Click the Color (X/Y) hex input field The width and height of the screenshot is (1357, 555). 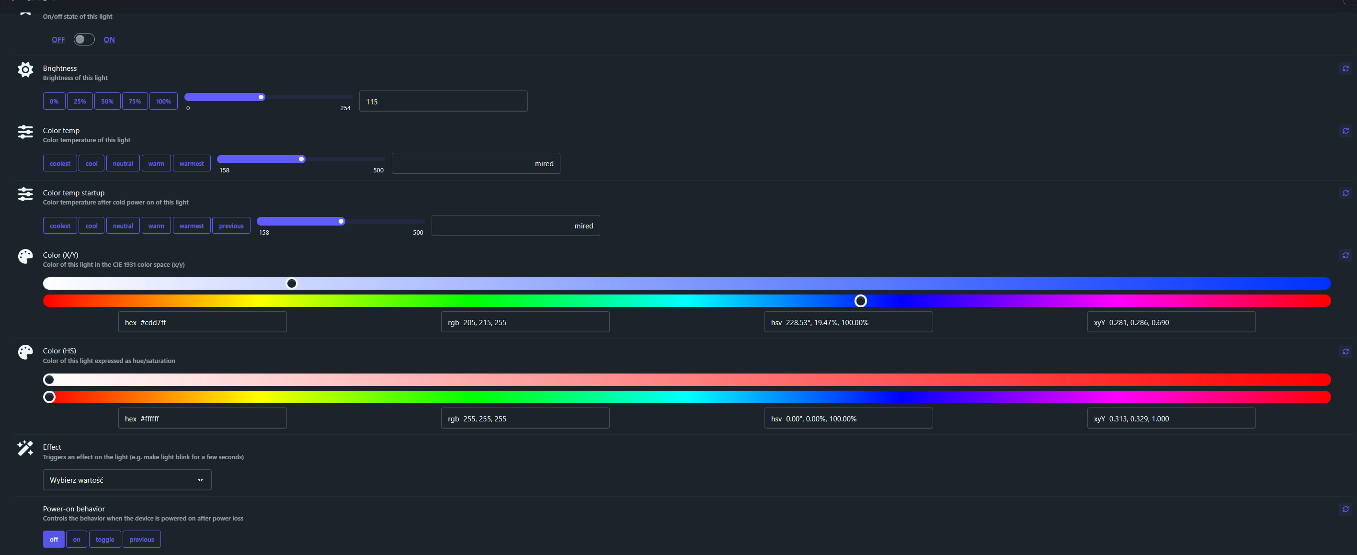[202, 322]
